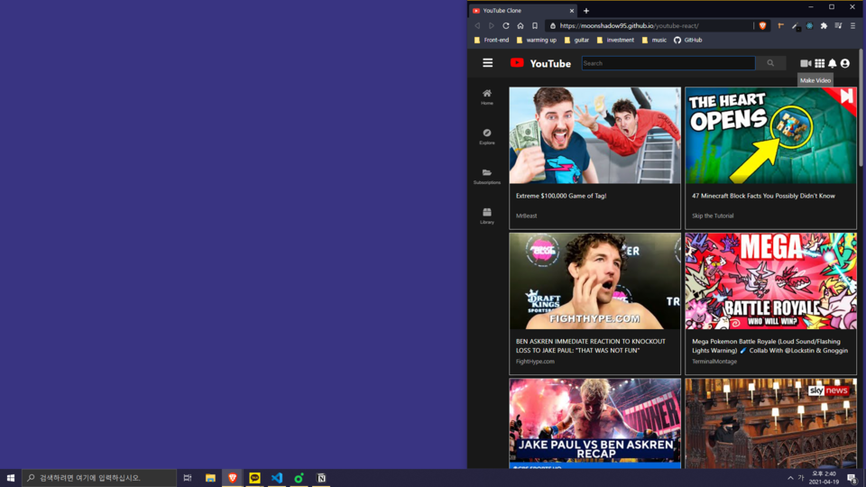Open the warming up bookmark folder

click(536, 40)
